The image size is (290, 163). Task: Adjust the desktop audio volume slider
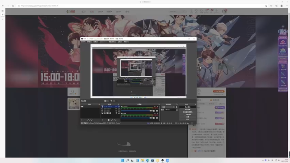tap(136, 118)
